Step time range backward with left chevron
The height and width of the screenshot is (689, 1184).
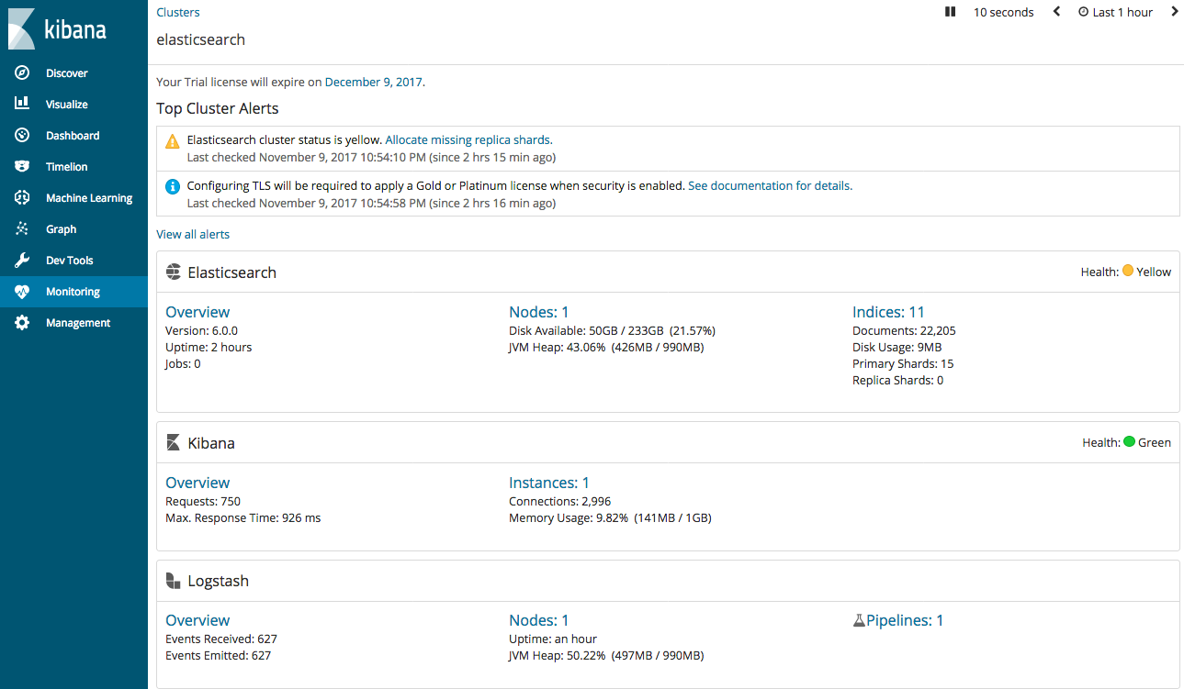[x=1056, y=12]
